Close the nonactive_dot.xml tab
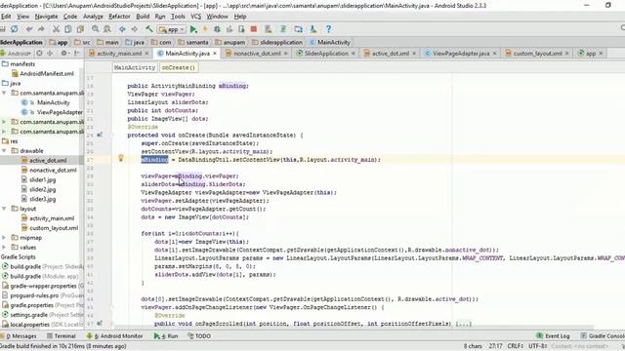Image resolution: width=625 pixels, height=351 pixels. click(x=286, y=54)
